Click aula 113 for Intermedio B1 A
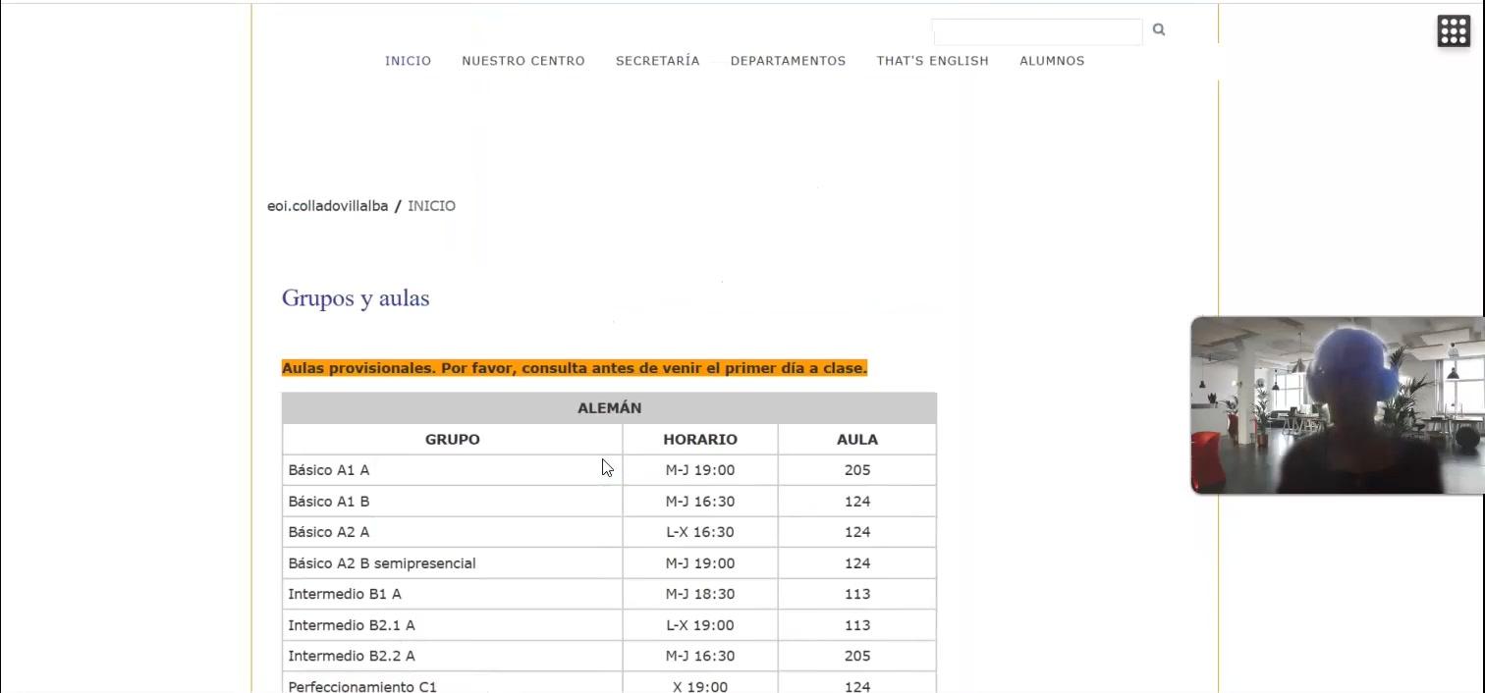 (x=857, y=594)
